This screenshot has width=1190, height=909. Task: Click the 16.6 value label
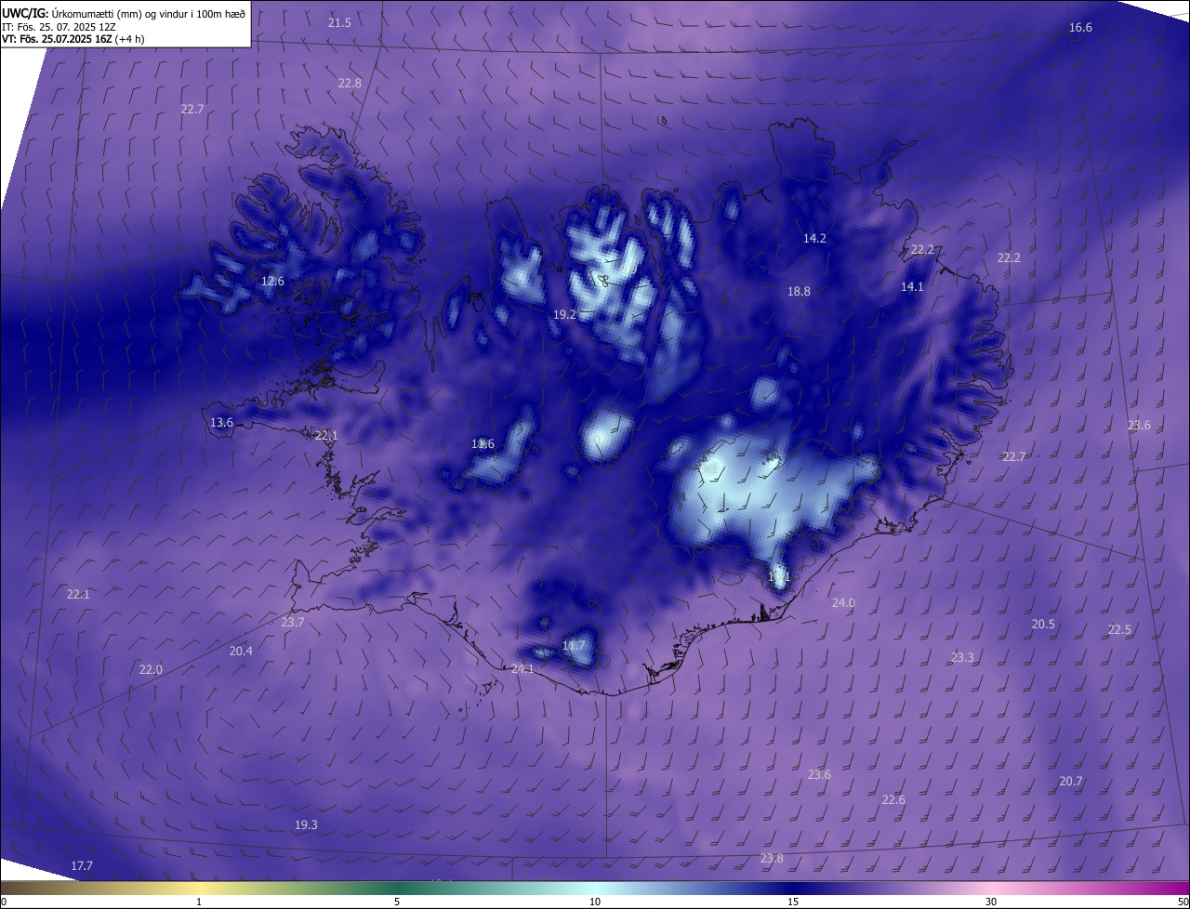click(1080, 28)
